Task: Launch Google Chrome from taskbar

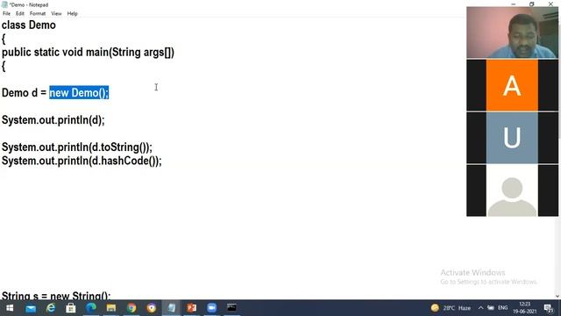Action: (131, 308)
